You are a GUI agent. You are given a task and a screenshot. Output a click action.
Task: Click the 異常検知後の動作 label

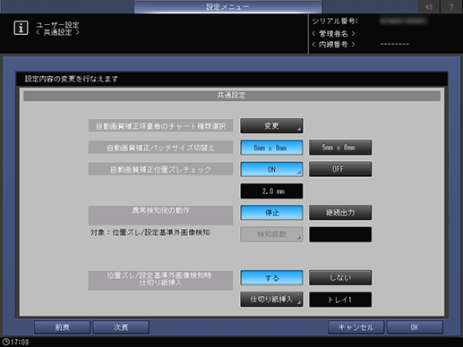160,216
